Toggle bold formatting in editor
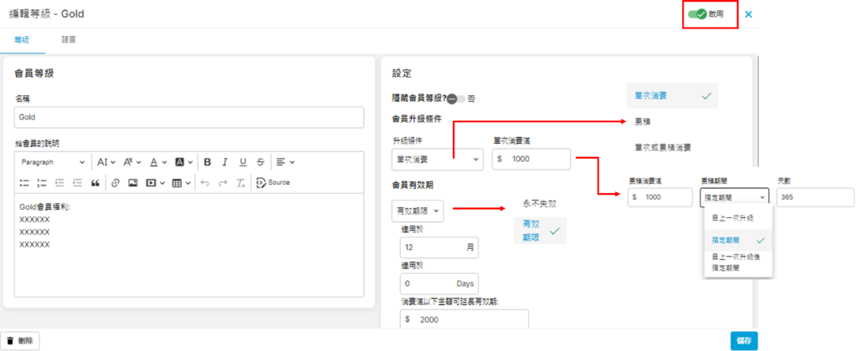Image resolution: width=857 pixels, height=351 pixels. click(x=207, y=162)
